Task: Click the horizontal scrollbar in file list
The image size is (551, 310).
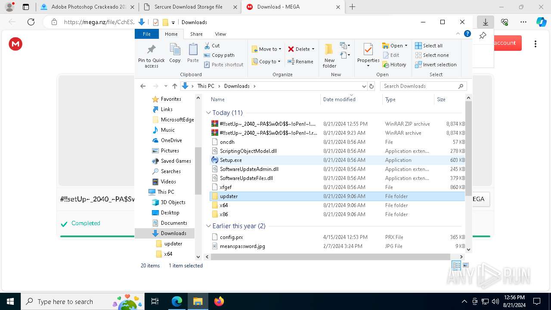Action: coord(330,257)
